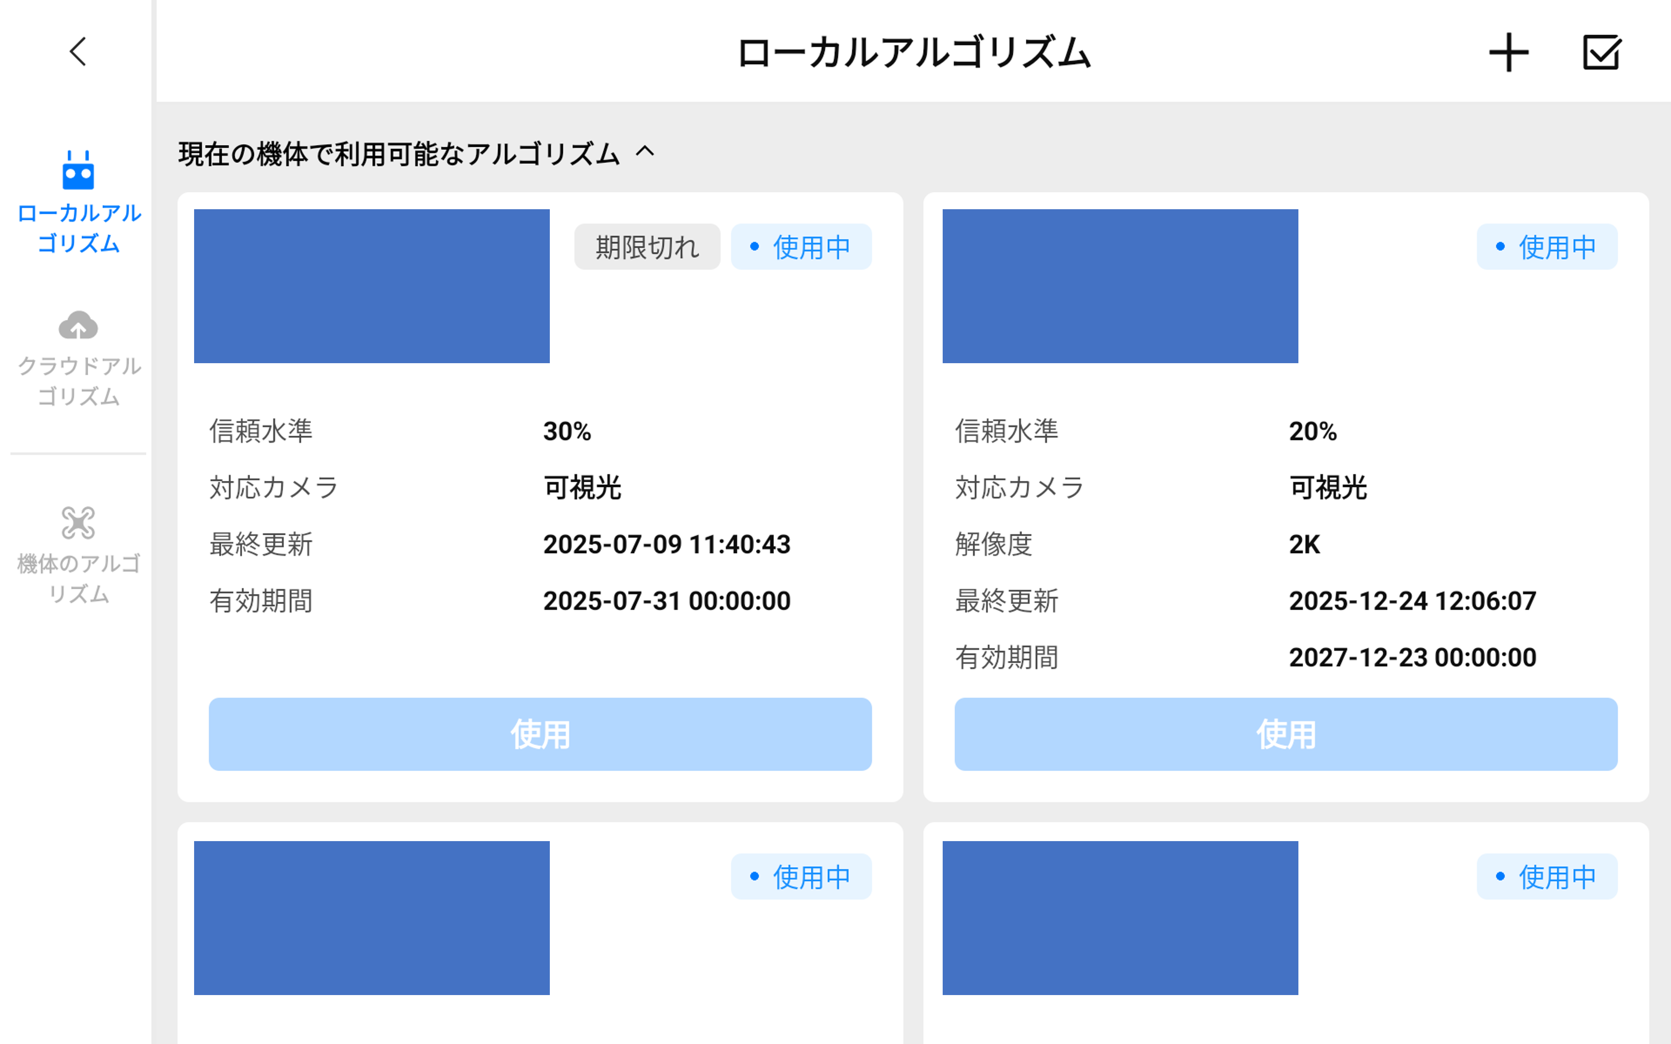Click the plus icon to add algorithm
Image resolution: width=1671 pixels, height=1044 pixels.
pos(1508,52)
